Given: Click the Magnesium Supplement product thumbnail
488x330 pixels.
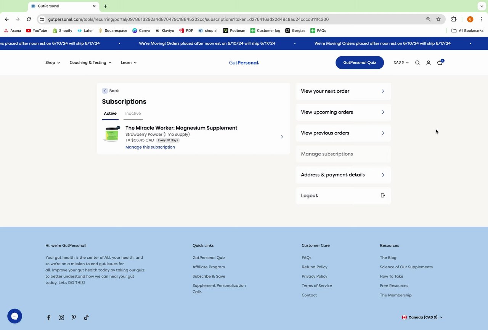Looking at the screenshot, I should (x=112, y=134).
